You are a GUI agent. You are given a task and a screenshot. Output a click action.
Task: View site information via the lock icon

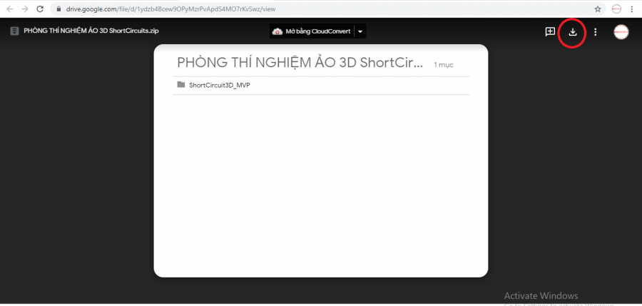tap(59, 9)
